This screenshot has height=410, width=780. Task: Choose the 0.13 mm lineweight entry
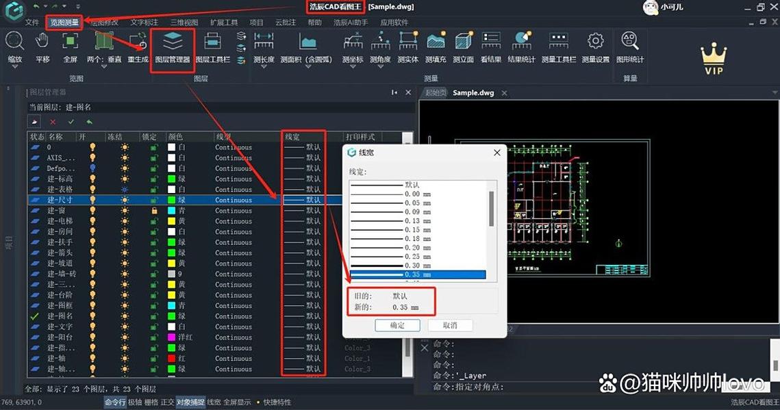click(418, 220)
